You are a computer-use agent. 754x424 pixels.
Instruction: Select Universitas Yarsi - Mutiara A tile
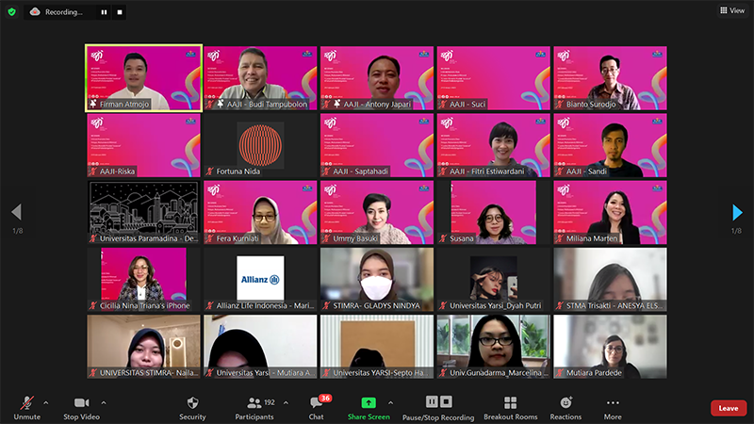click(x=260, y=347)
